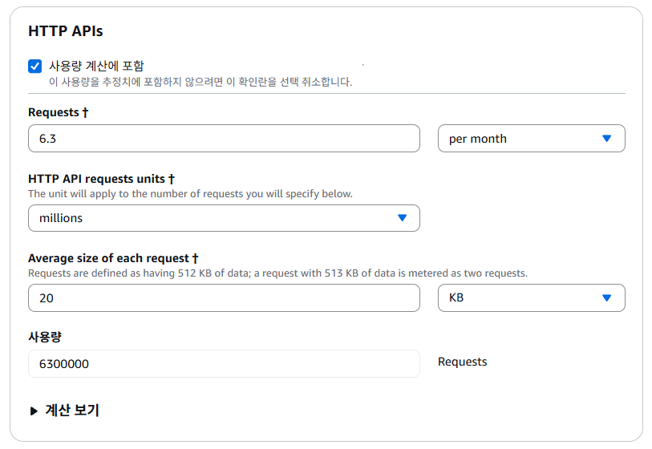This screenshot has height=449, width=652.
Task: Click the Requests input field showing 6.3
Action: point(224,138)
